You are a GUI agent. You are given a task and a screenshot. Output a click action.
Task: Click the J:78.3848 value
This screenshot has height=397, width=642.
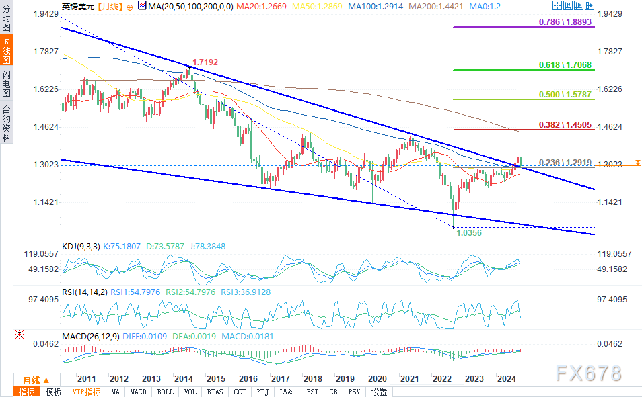click(207, 246)
